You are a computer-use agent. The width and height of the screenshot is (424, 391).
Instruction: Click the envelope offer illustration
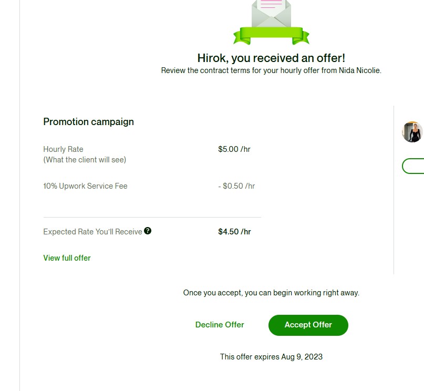271,13
